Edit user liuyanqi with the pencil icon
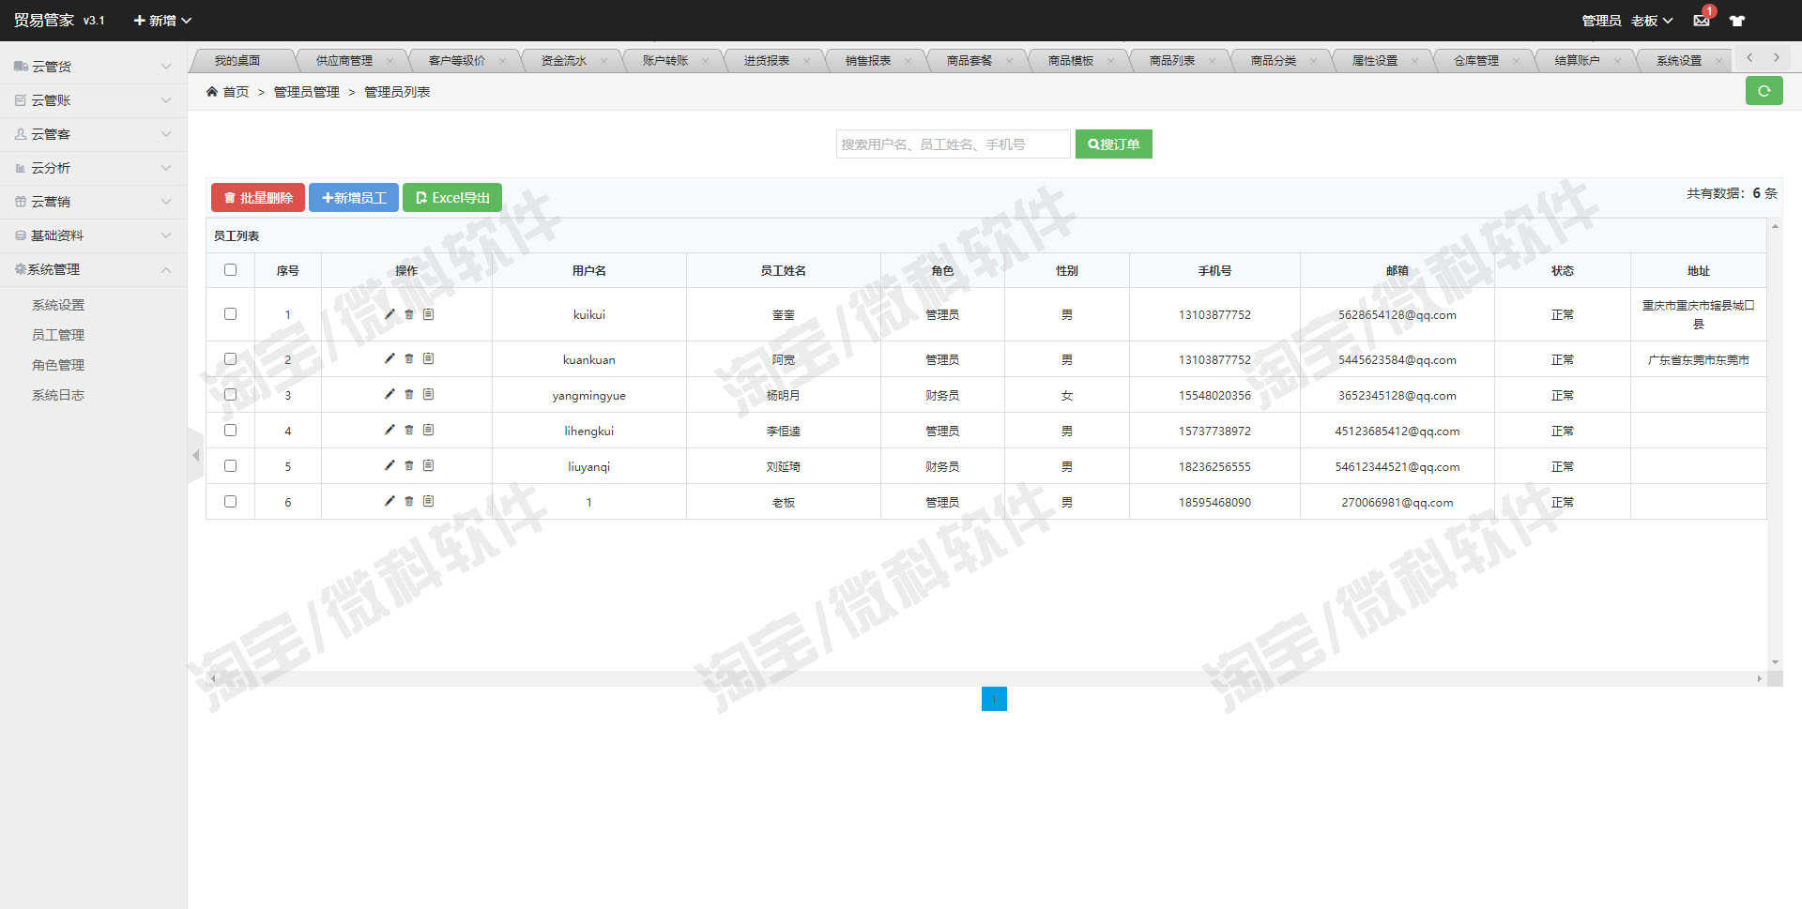1802x909 pixels. [389, 465]
